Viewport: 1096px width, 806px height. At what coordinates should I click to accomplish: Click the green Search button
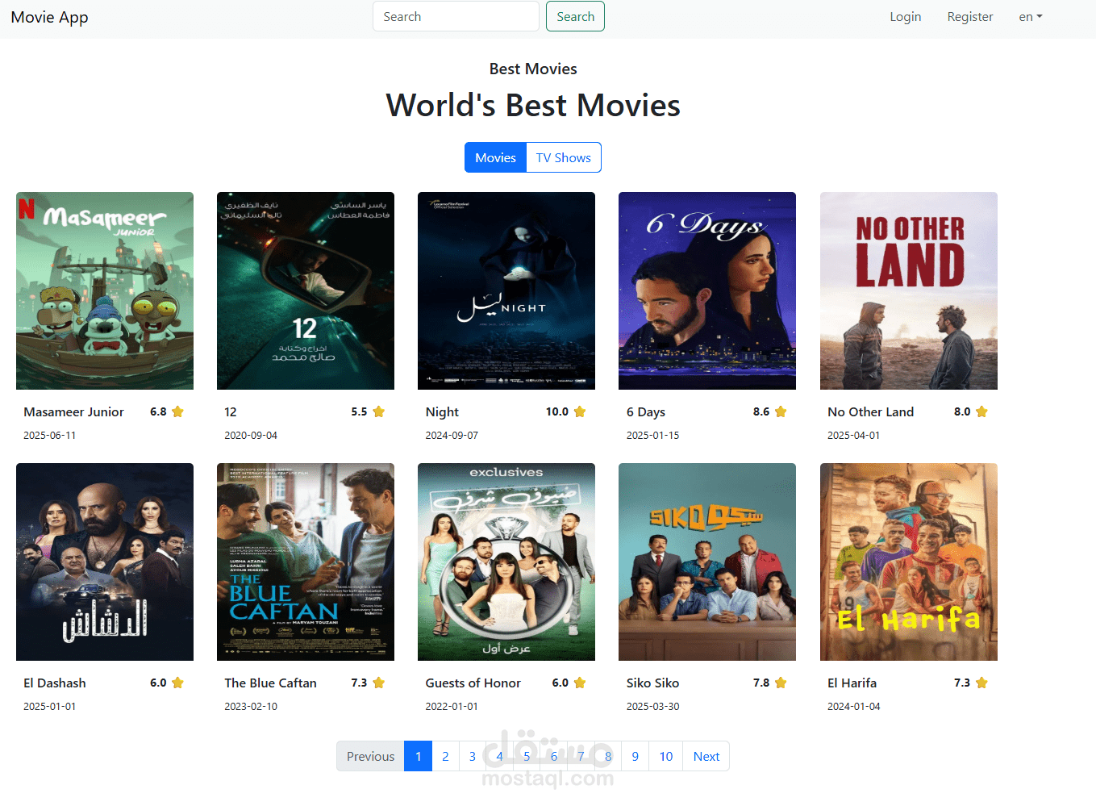(575, 16)
